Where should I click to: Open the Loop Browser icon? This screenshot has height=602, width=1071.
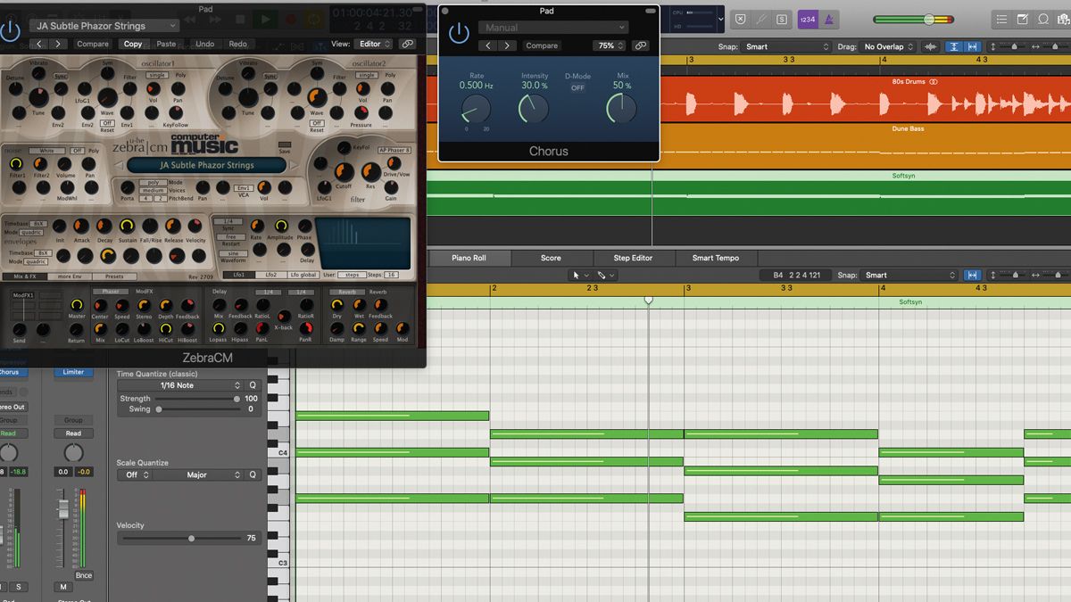(x=1042, y=19)
